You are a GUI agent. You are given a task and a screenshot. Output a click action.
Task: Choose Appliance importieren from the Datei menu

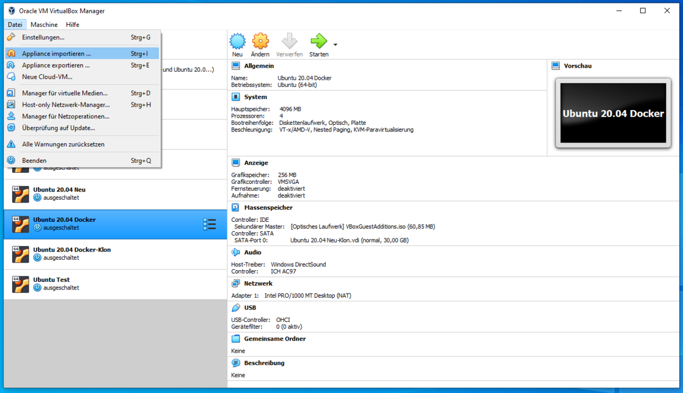[56, 54]
